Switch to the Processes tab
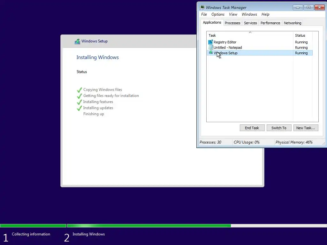 [x=232, y=23]
